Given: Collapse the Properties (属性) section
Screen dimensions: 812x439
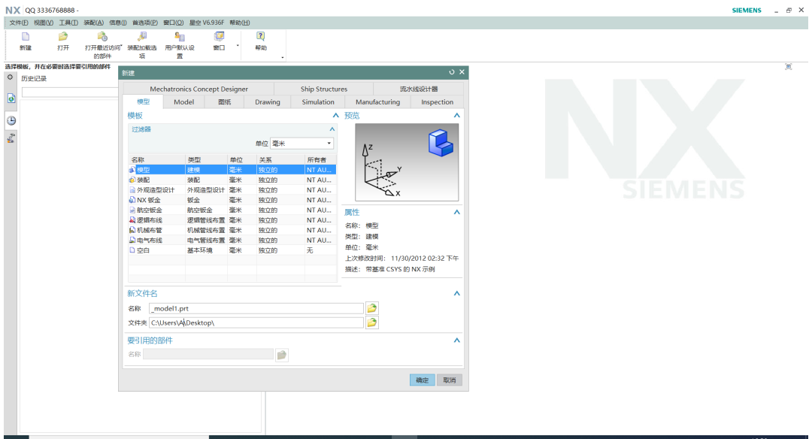Looking at the screenshot, I should click(x=457, y=212).
